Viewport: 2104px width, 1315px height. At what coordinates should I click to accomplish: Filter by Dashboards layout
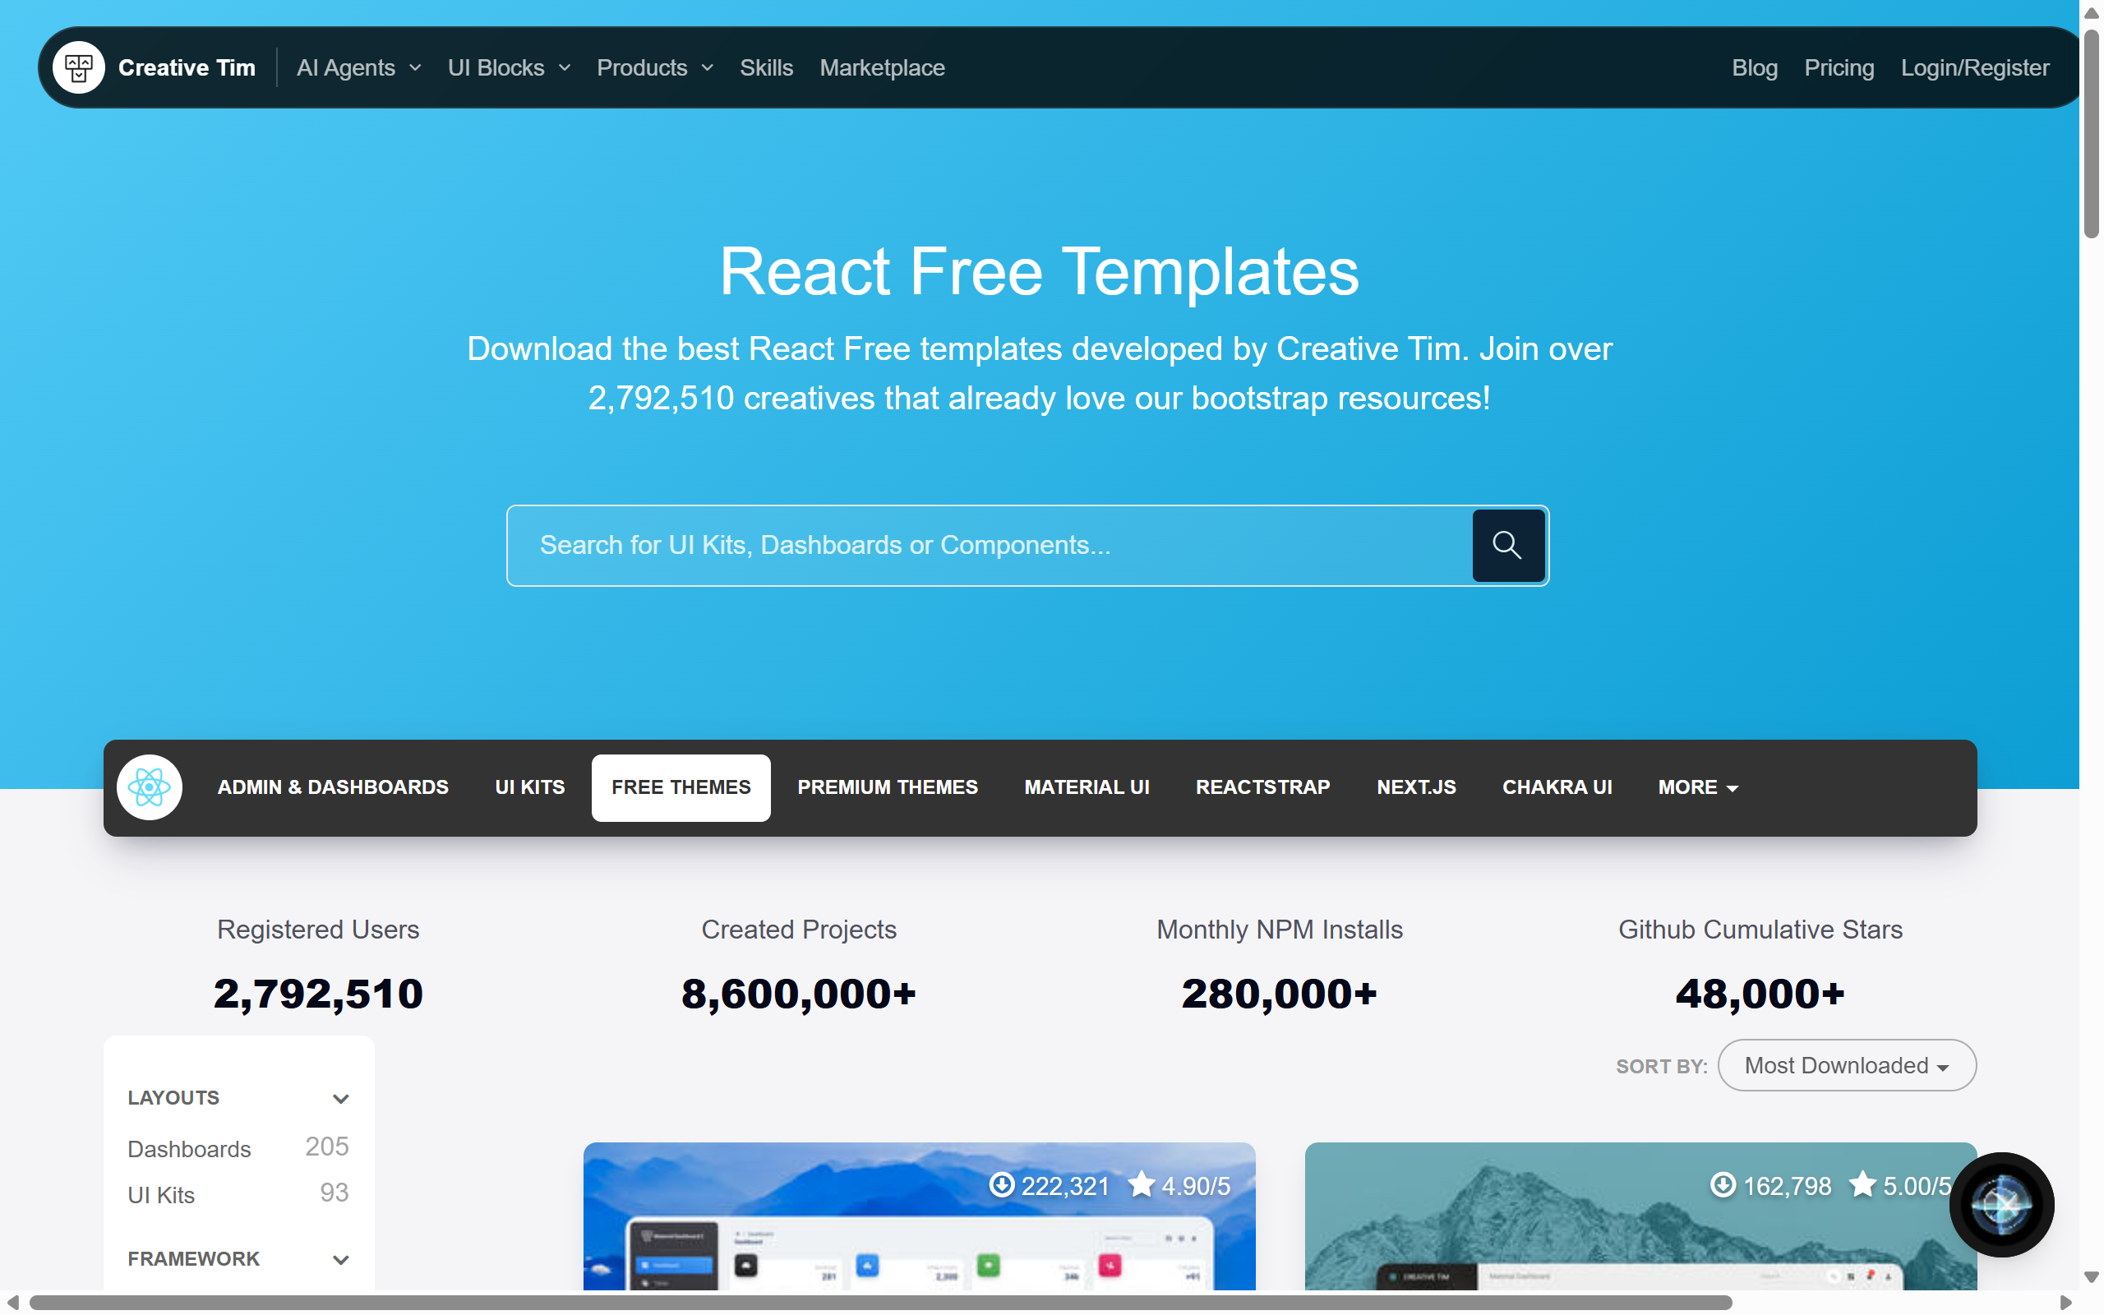[x=189, y=1149]
